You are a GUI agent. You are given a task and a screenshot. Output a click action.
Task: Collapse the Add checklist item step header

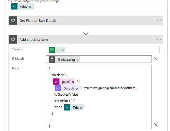click(77, 40)
